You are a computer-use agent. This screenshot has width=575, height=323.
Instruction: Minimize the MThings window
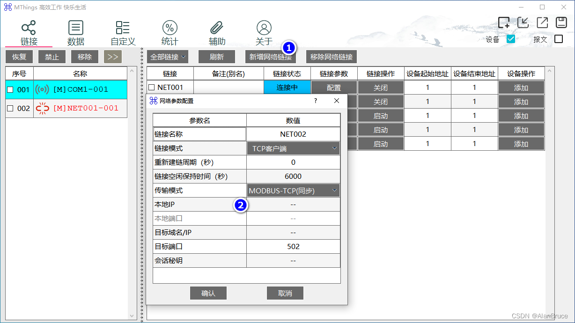pyautogui.click(x=521, y=7)
